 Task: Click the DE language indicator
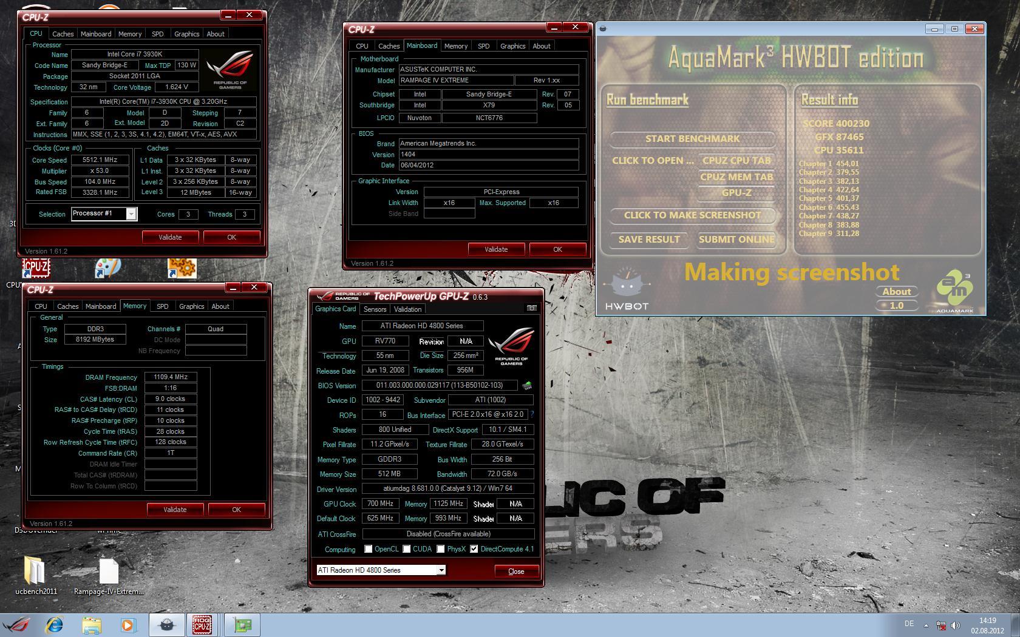pyautogui.click(x=909, y=624)
